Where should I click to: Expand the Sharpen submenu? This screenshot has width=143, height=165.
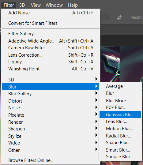pyautogui.click(x=50, y=129)
